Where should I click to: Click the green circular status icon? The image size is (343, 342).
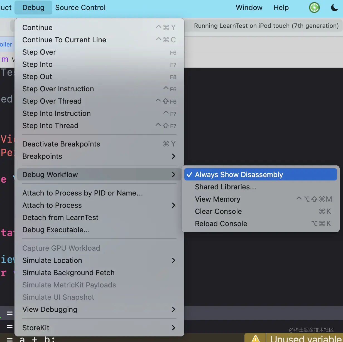[314, 8]
